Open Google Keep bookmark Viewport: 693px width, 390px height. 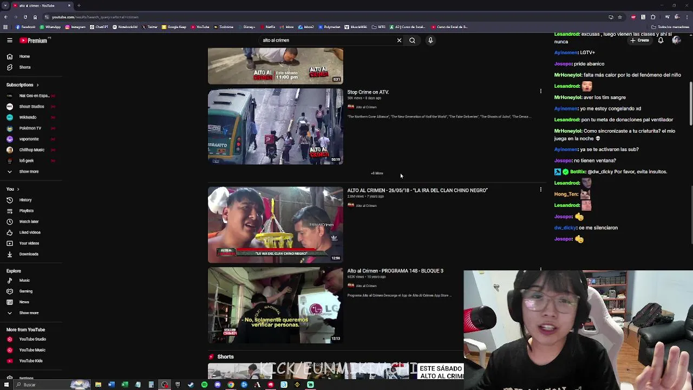(x=174, y=27)
